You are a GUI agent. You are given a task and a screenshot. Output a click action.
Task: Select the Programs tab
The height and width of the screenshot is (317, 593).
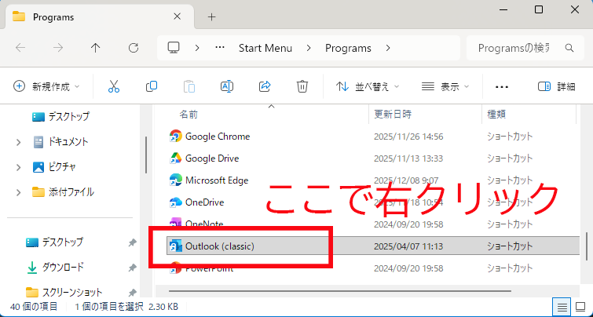(x=99, y=17)
